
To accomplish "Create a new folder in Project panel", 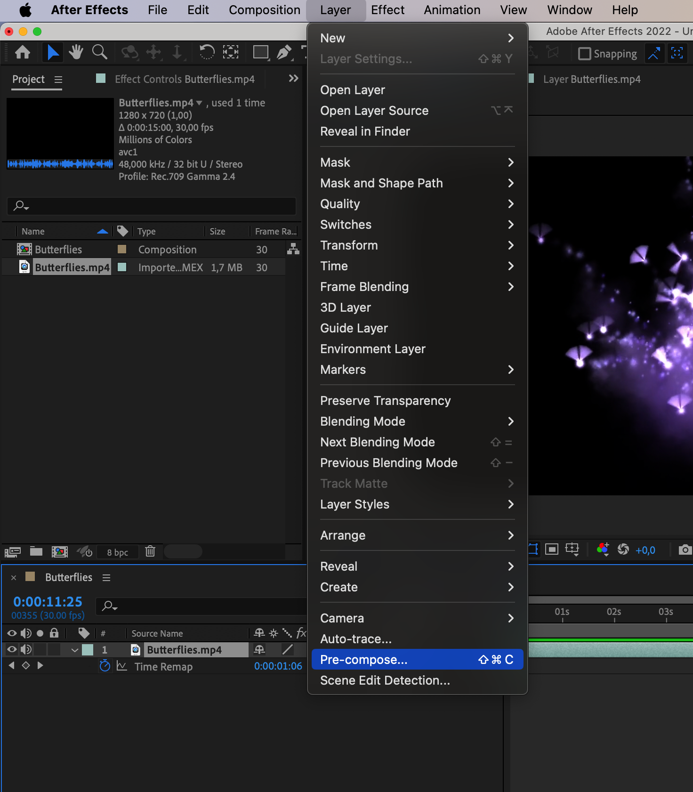I will [36, 551].
